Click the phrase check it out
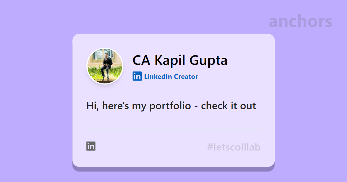Screen dimensions: 347x182 point(228,106)
